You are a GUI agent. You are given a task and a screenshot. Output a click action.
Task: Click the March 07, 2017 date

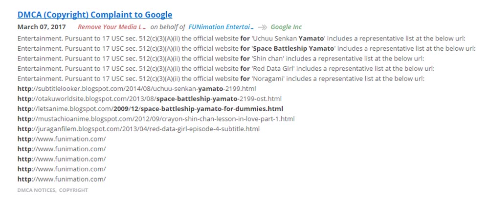41,27
